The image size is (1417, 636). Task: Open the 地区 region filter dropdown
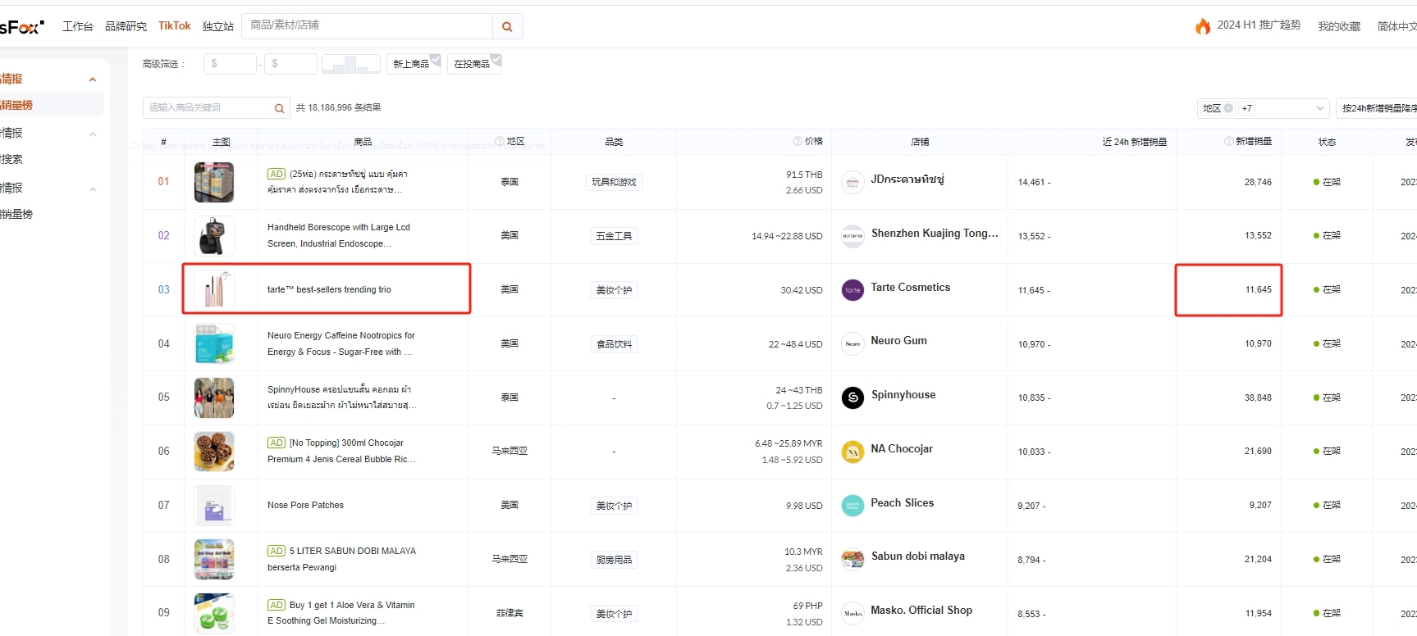(1263, 108)
